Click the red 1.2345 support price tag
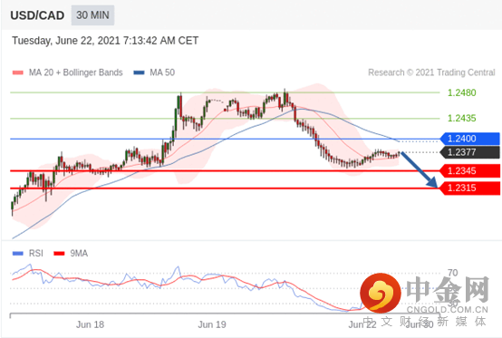The width and height of the screenshot is (502, 338). pyautogui.click(x=469, y=170)
